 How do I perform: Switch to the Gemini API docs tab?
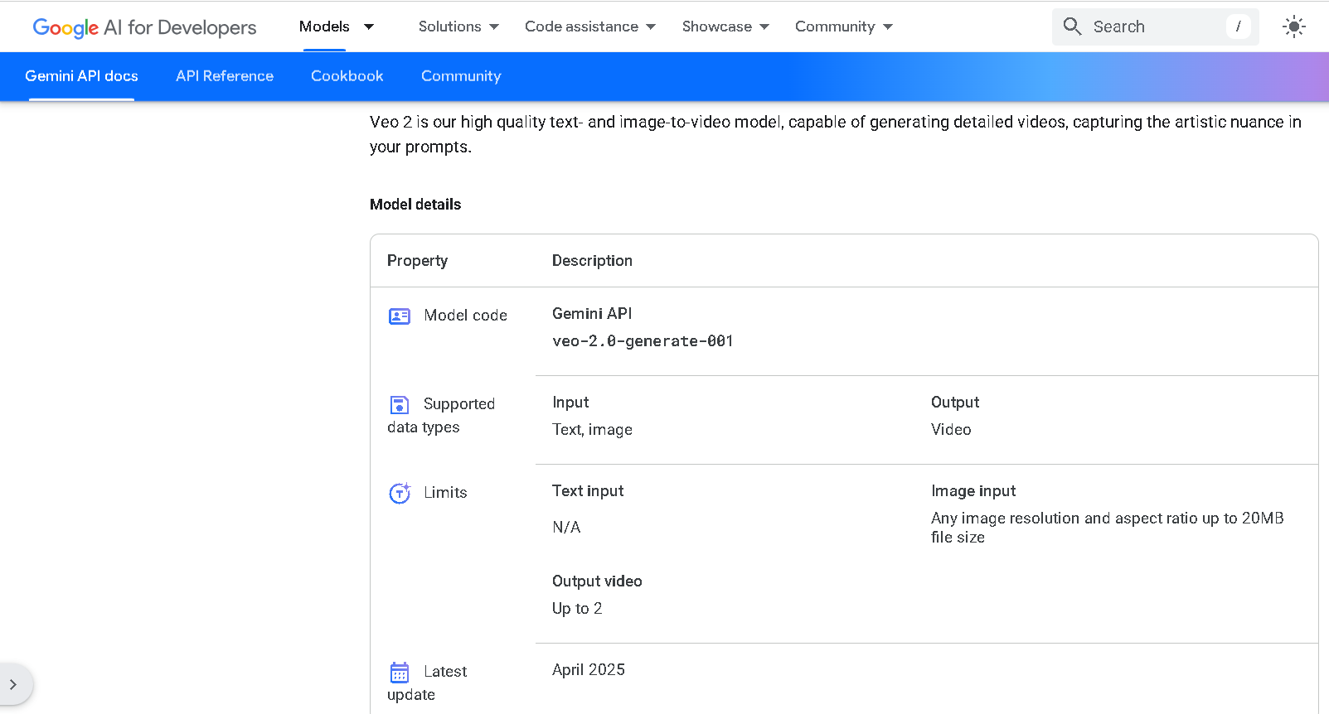pyautogui.click(x=81, y=76)
